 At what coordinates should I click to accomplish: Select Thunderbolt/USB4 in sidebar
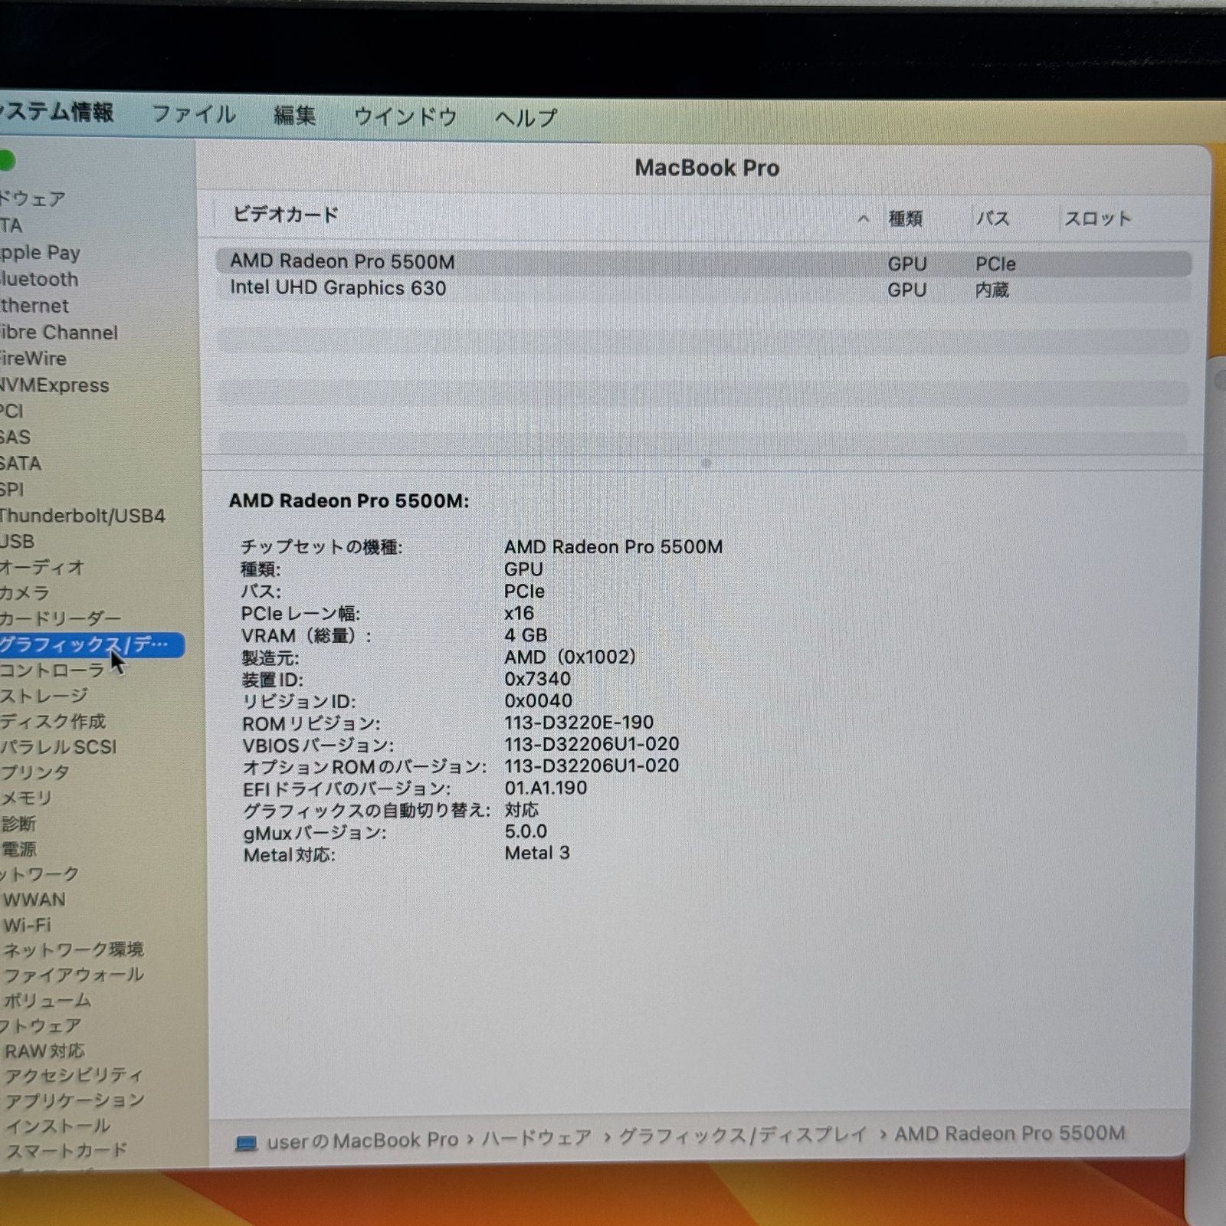point(83,516)
